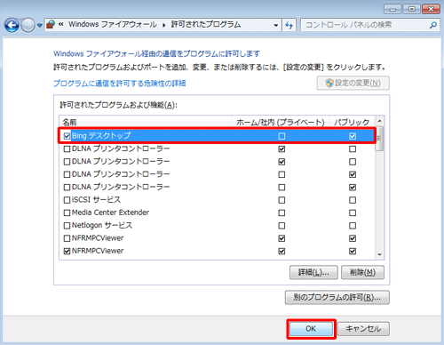Click the search magnifier icon

click(432, 25)
